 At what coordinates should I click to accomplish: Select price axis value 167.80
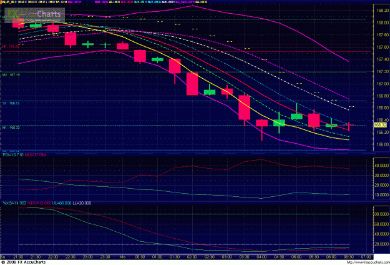[x=383, y=35]
